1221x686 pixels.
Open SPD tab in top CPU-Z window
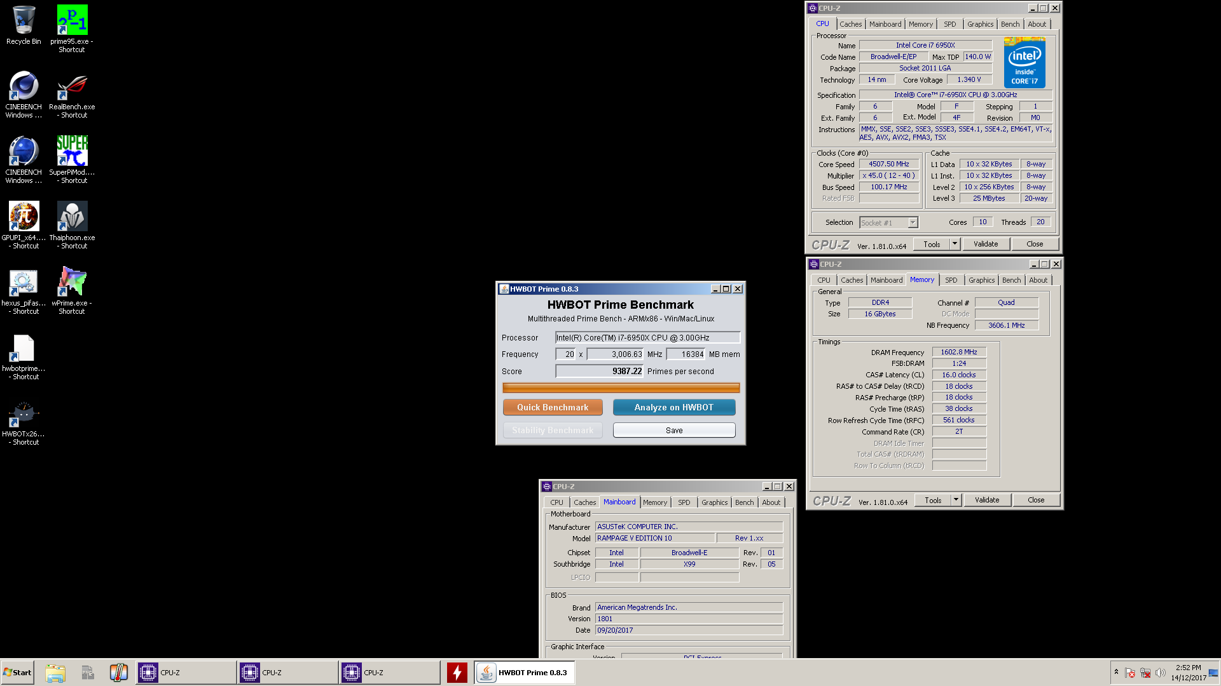click(949, 24)
